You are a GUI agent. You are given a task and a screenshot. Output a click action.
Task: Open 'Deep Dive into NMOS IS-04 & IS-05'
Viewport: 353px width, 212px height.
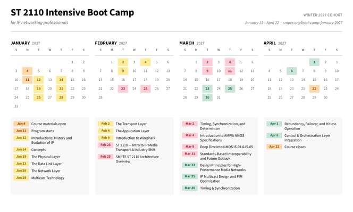point(226,147)
